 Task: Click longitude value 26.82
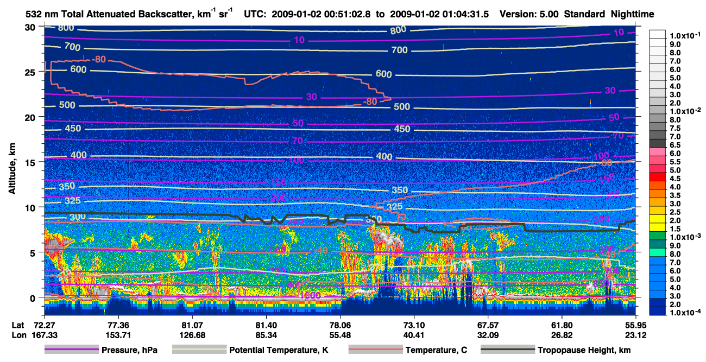coord(562,334)
